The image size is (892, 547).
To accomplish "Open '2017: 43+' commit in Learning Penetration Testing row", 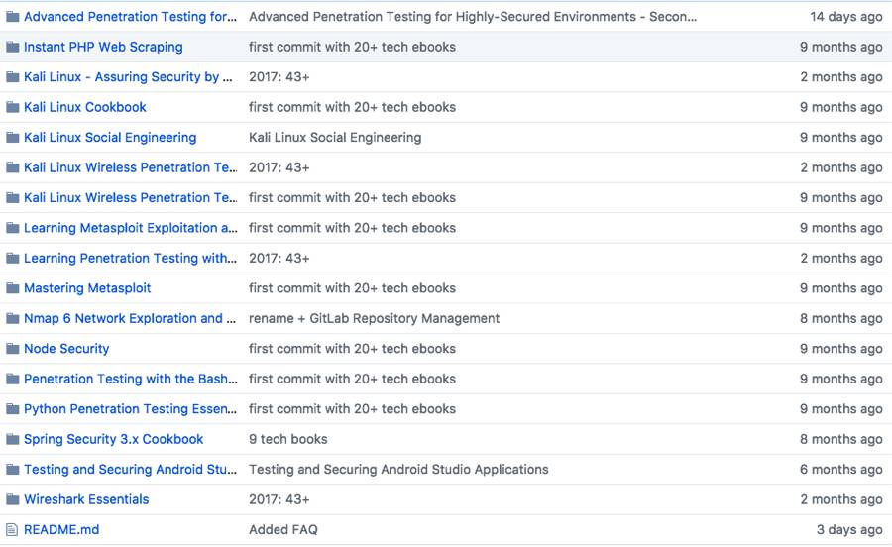I will 279,258.
